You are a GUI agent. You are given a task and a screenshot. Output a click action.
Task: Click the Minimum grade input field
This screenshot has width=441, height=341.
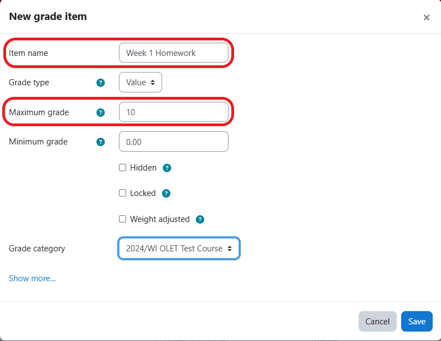174,142
